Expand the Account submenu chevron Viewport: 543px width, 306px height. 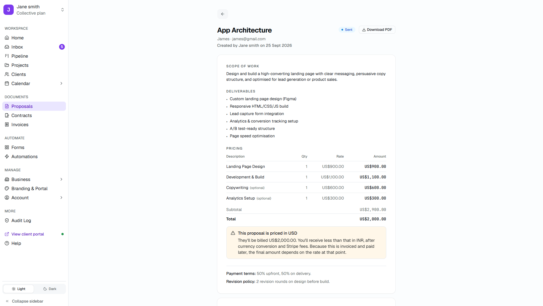[x=61, y=198]
